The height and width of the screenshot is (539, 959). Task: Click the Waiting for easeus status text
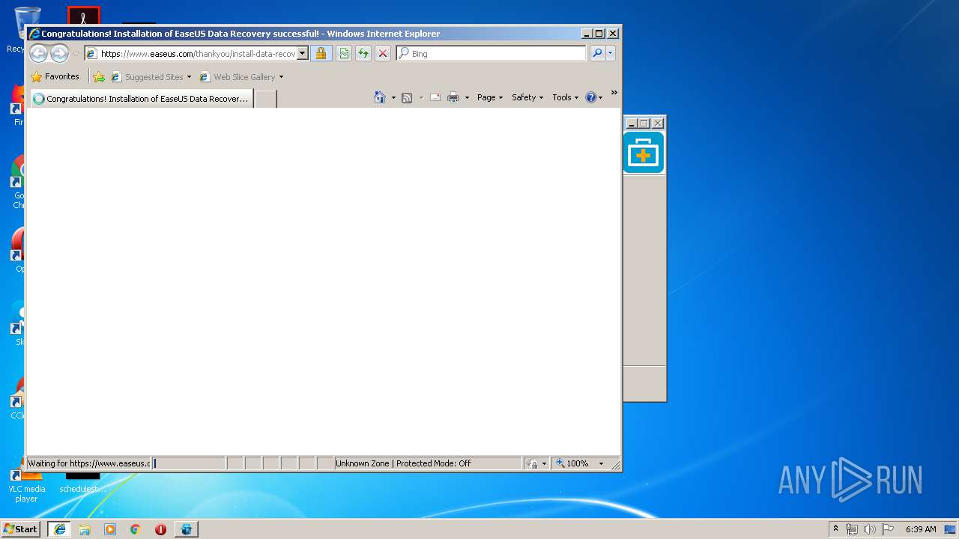click(89, 463)
